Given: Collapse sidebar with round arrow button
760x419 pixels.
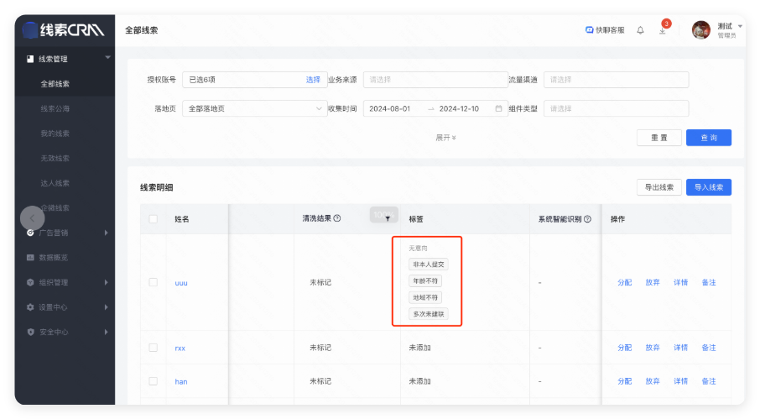Looking at the screenshot, I should (x=33, y=218).
